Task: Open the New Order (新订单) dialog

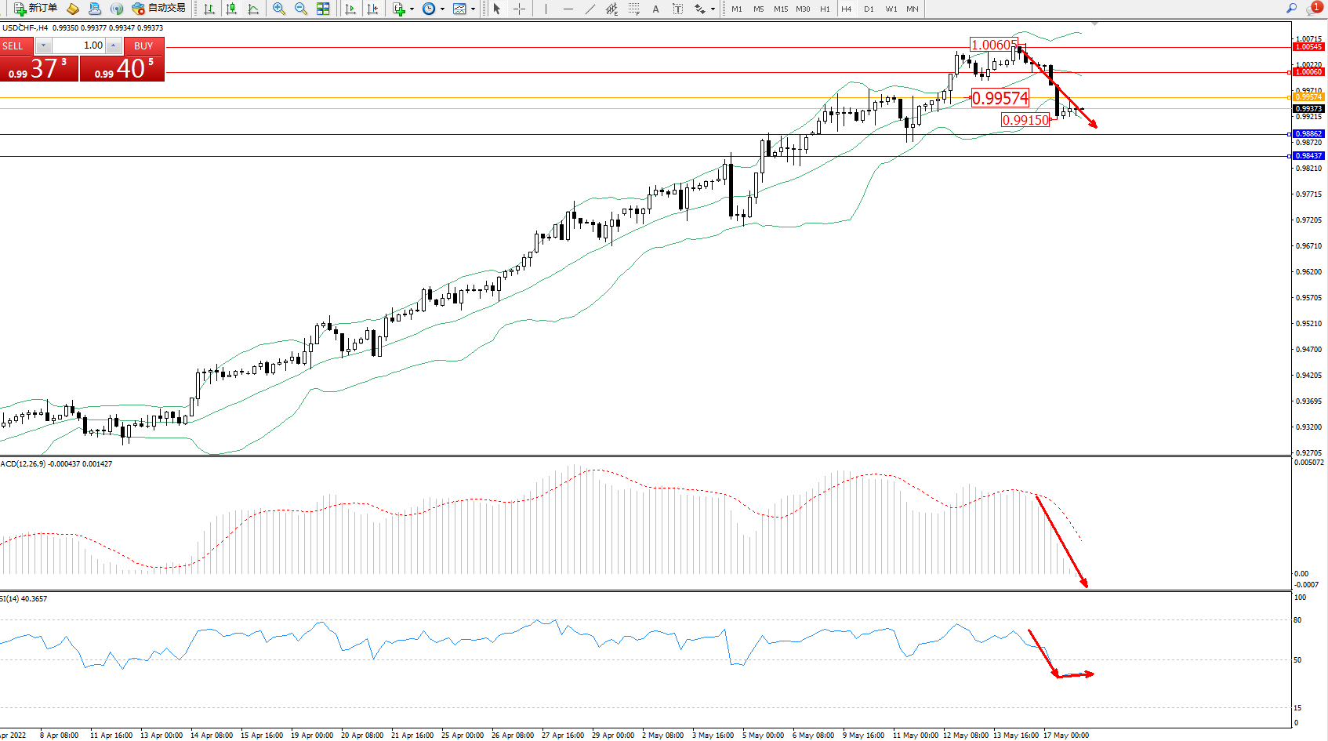Action: [36, 9]
